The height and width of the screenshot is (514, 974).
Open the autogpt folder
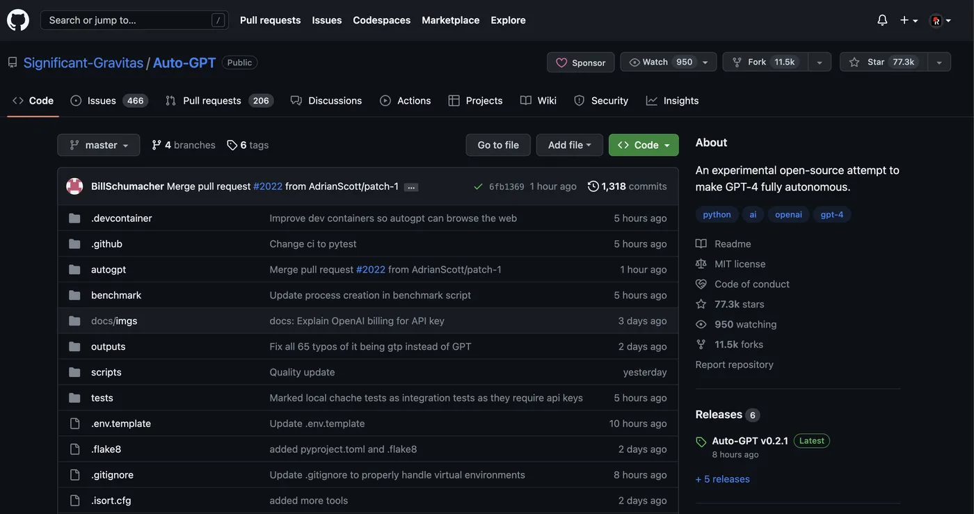[x=109, y=269]
